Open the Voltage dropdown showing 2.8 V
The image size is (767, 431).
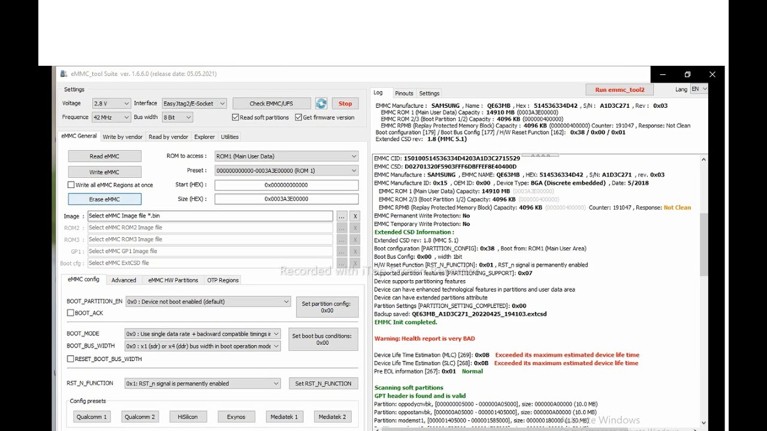pyautogui.click(x=111, y=104)
